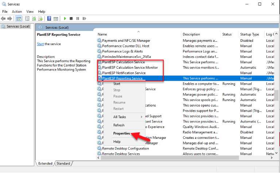The height and width of the screenshot is (173, 280).
Task: Select the Performance Logs & Alerts row
Action: 185,51
